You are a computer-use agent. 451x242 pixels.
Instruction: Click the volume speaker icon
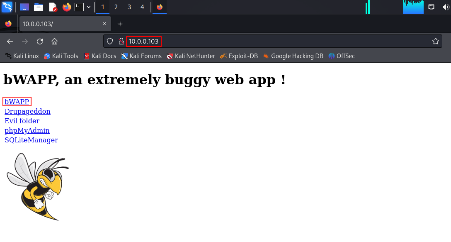click(x=446, y=7)
